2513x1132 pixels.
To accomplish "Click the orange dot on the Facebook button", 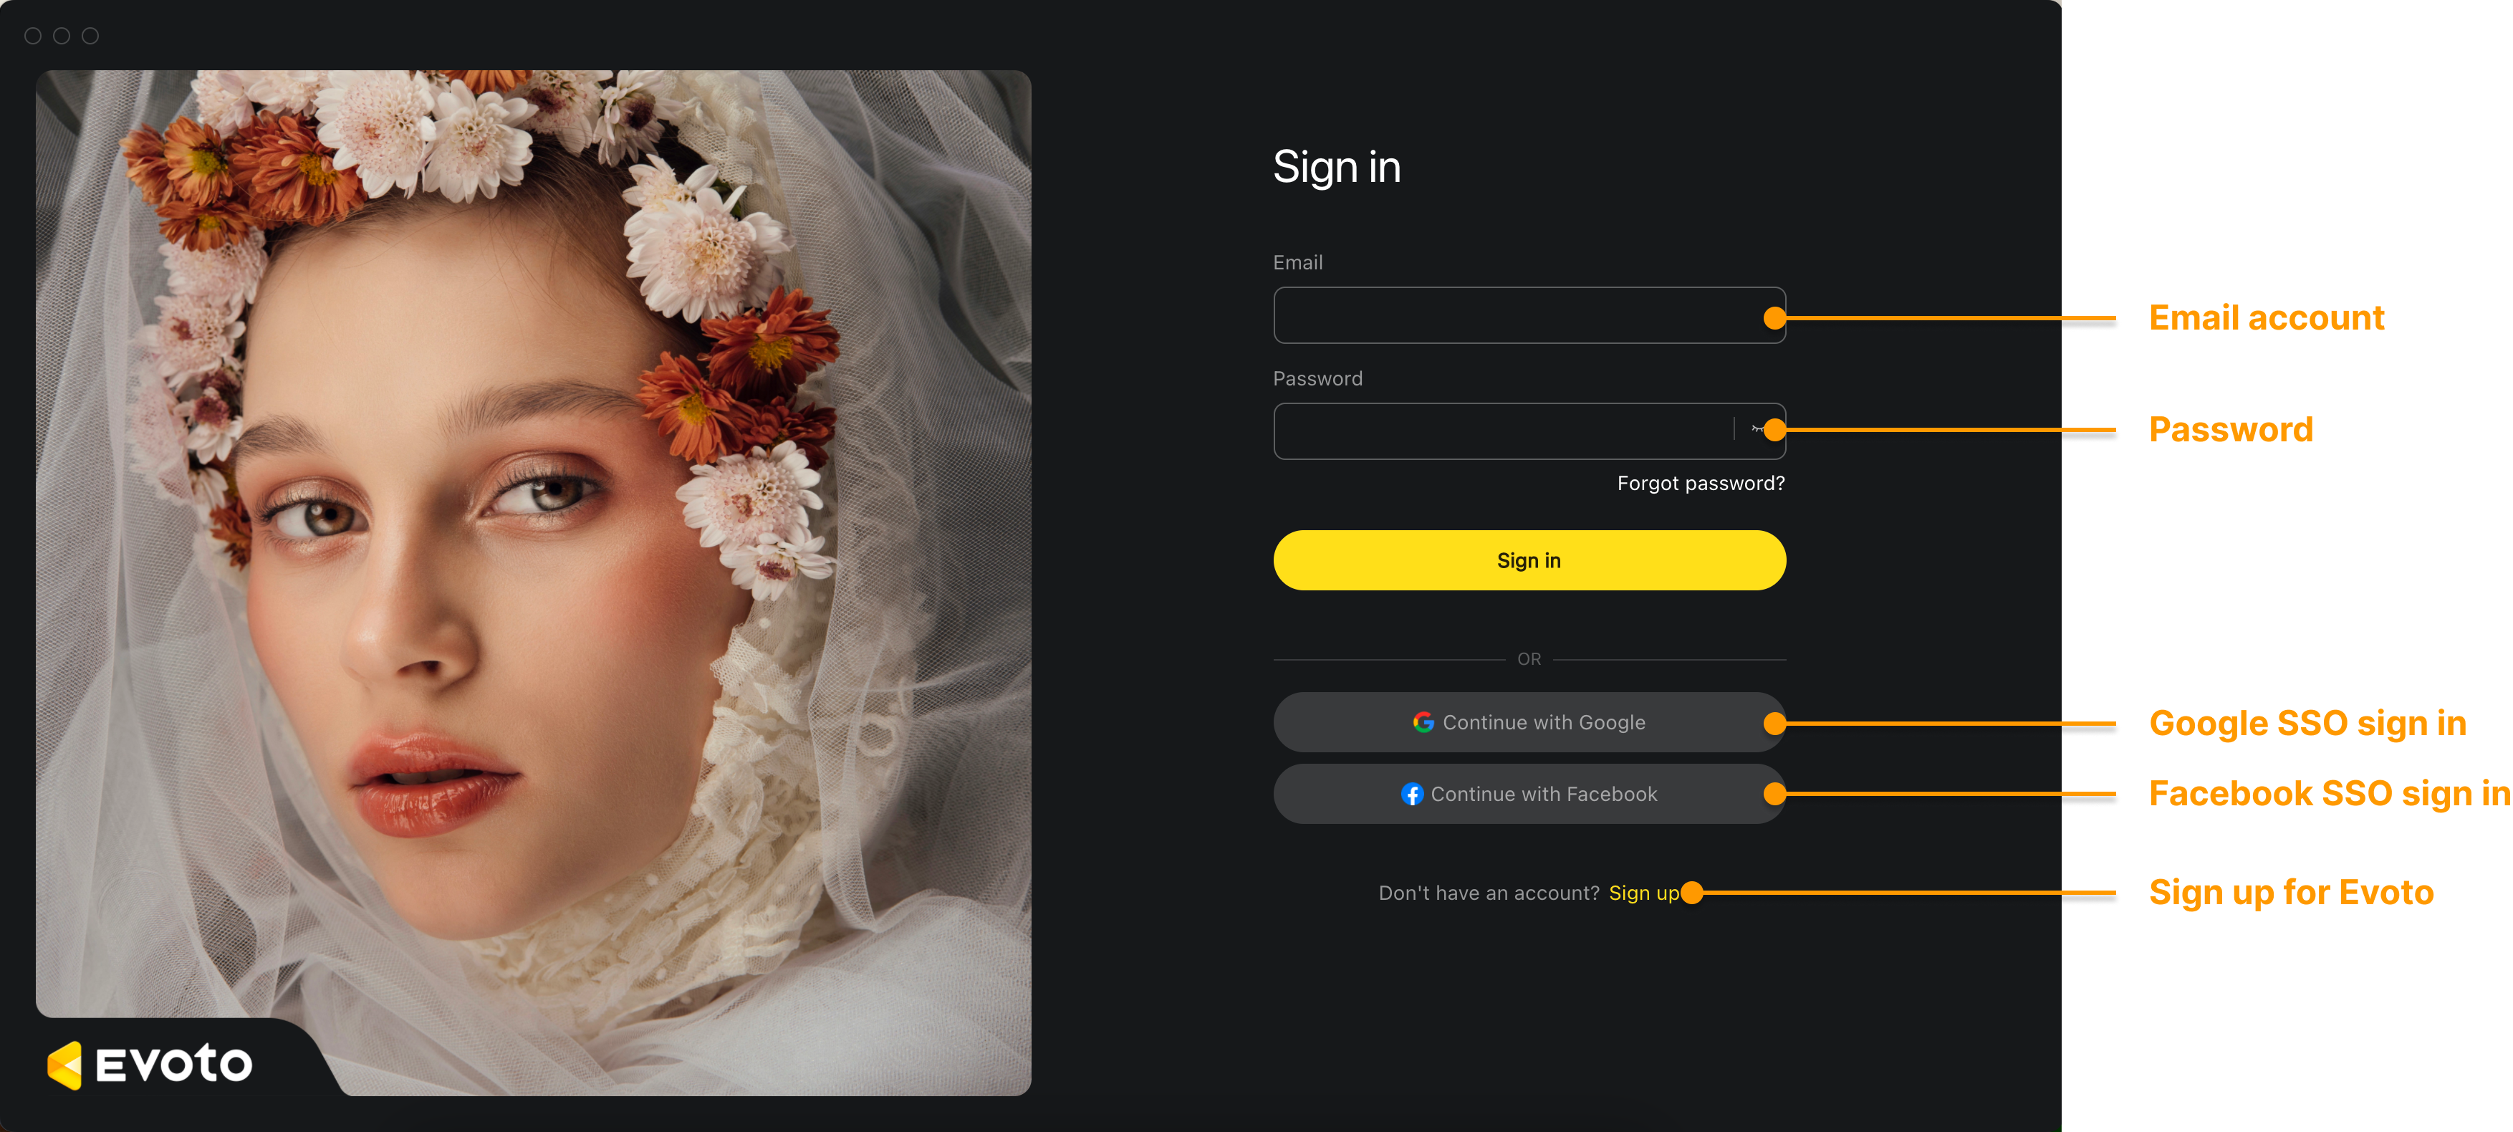I will click(1774, 795).
